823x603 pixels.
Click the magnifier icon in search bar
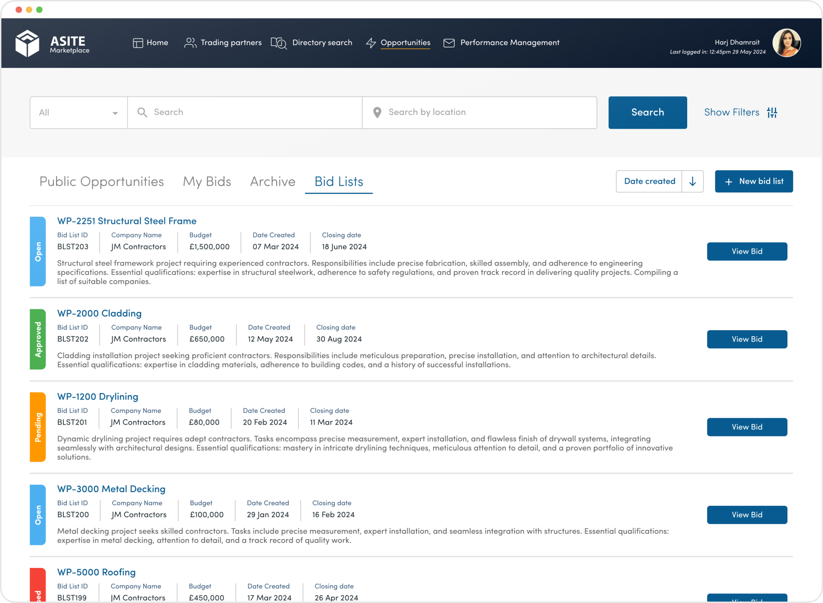(x=143, y=112)
